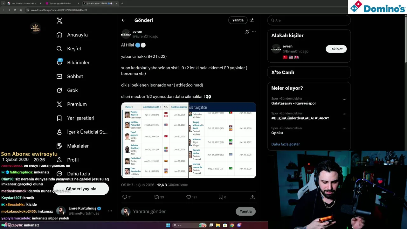407x229 pixels.
Task: Open Task View on taskbar
Action: pos(211,225)
